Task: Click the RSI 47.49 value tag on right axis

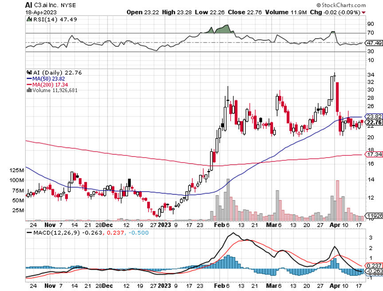Action: [374, 43]
